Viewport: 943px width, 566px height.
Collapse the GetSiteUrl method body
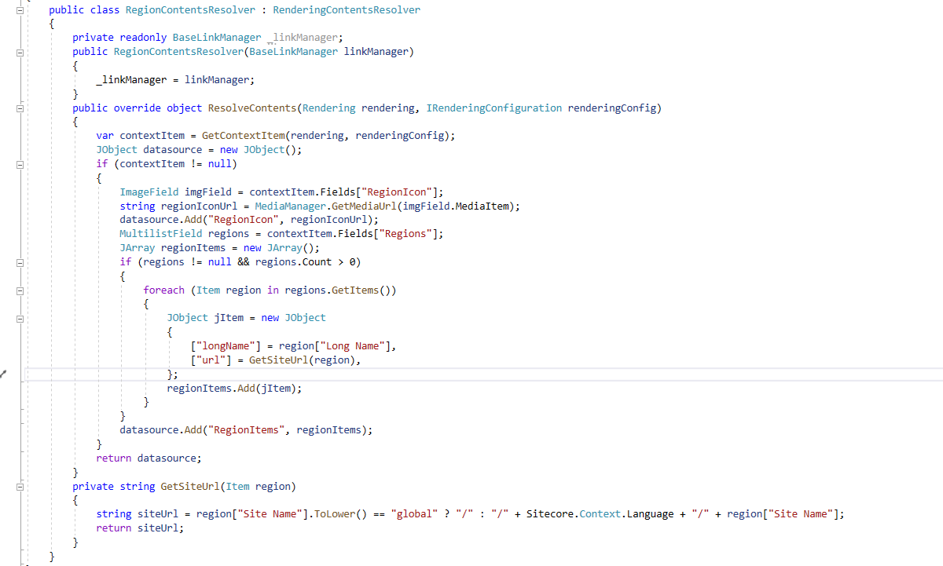pyautogui.click(x=20, y=486)
